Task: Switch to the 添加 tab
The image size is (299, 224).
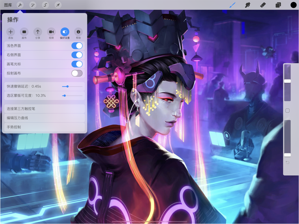Action: click(11, 33)
